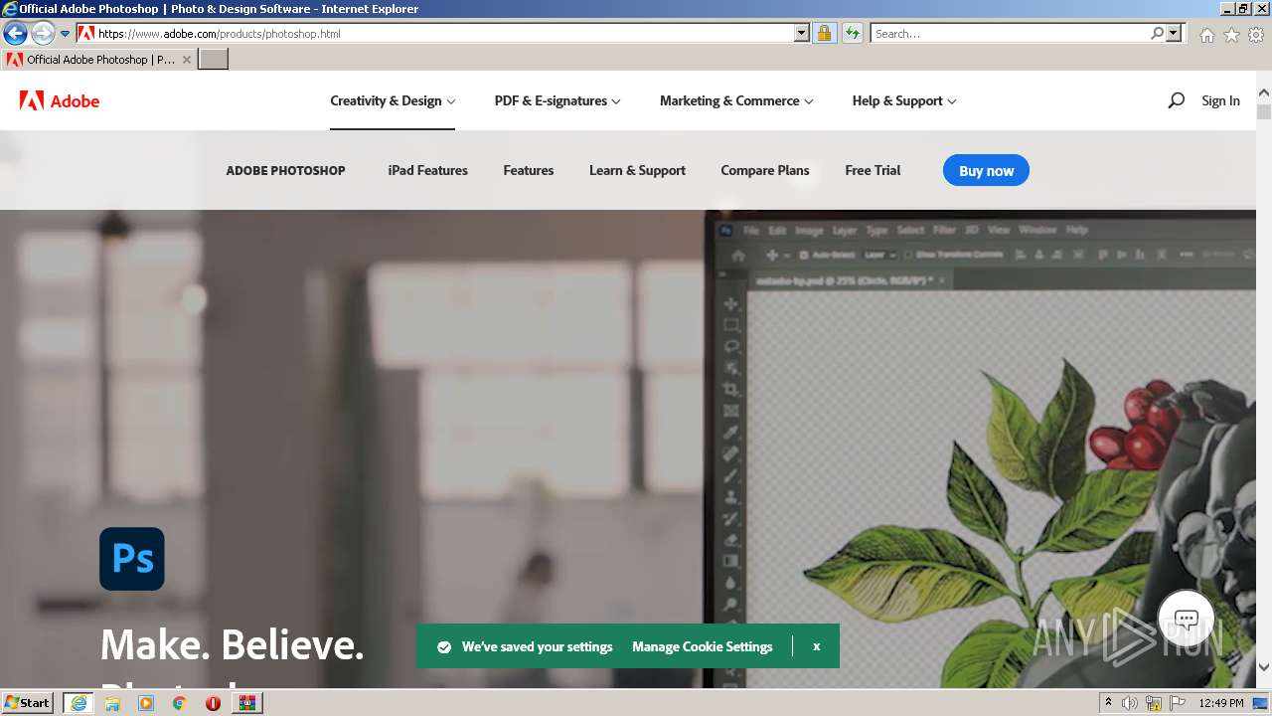Show hidden tray icons arrow
Image resolution: width=1272 pixels, height=716 pixels.
tap(1108, 703)
